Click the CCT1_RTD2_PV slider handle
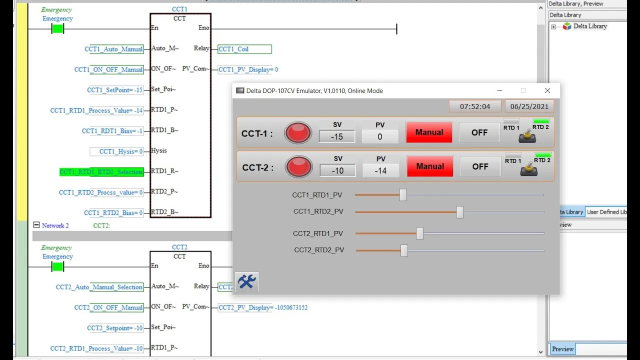Screen dimensions: 640x360 (460, 212)
